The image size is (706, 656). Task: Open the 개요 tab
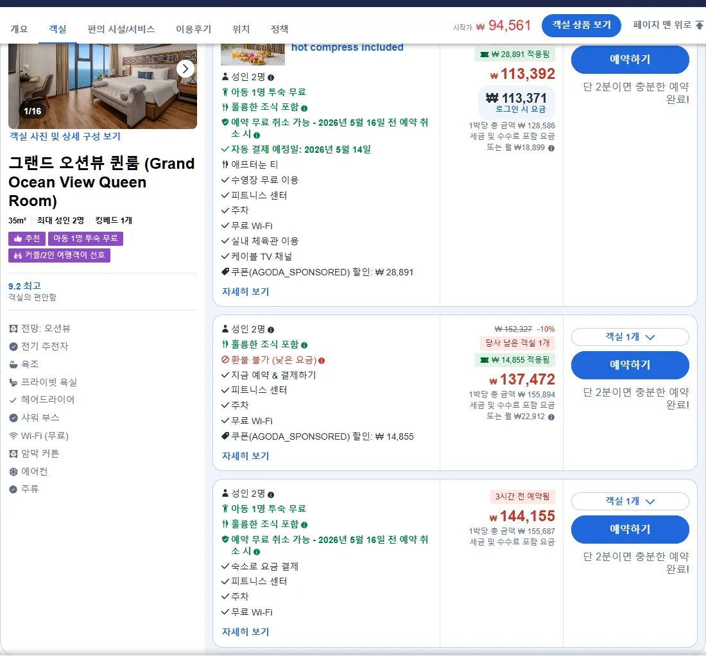[19, 30]
